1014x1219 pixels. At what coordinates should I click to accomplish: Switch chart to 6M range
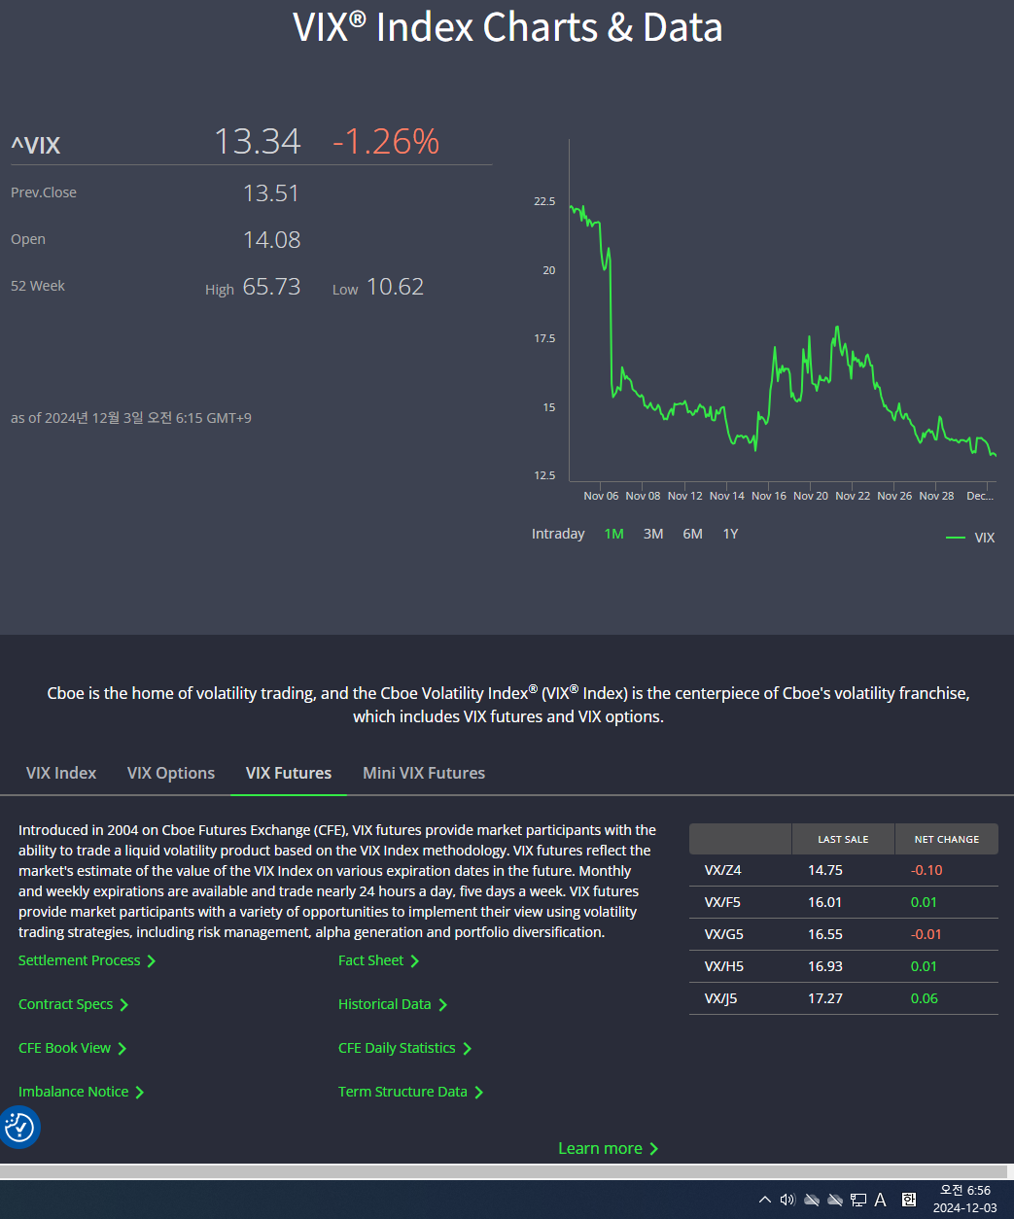click(x=692, y=534)
